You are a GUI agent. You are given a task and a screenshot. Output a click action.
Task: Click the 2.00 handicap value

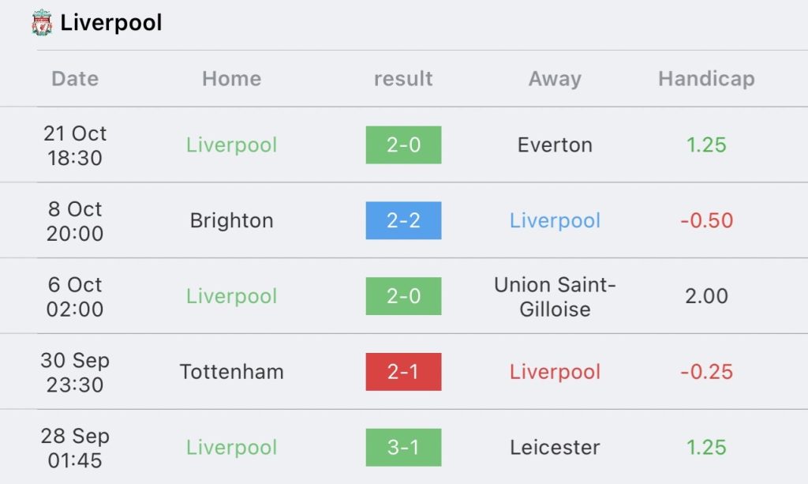click(x=706, y=296)
